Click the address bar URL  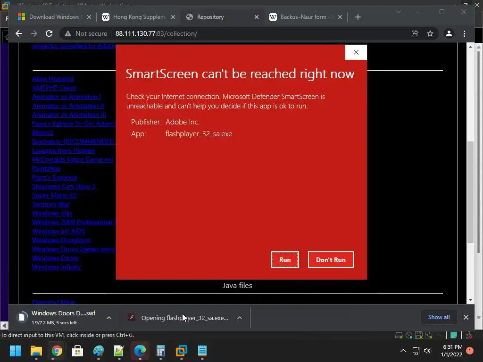(x=156, y=33)
